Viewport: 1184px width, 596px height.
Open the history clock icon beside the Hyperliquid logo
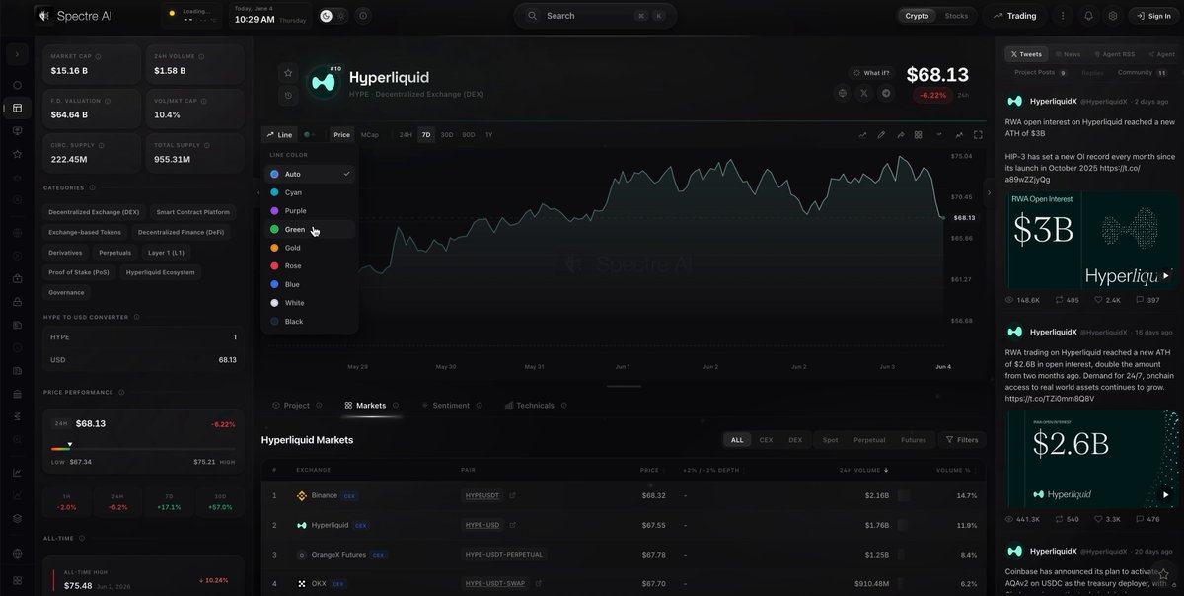(x=287, y=95)
